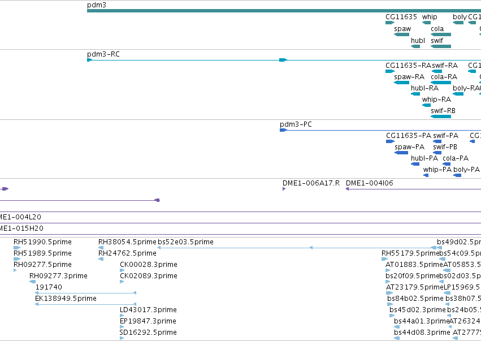481x341 pixels.
Task: Select the bs84b02.5prime EST
Action: coord(390,304)
